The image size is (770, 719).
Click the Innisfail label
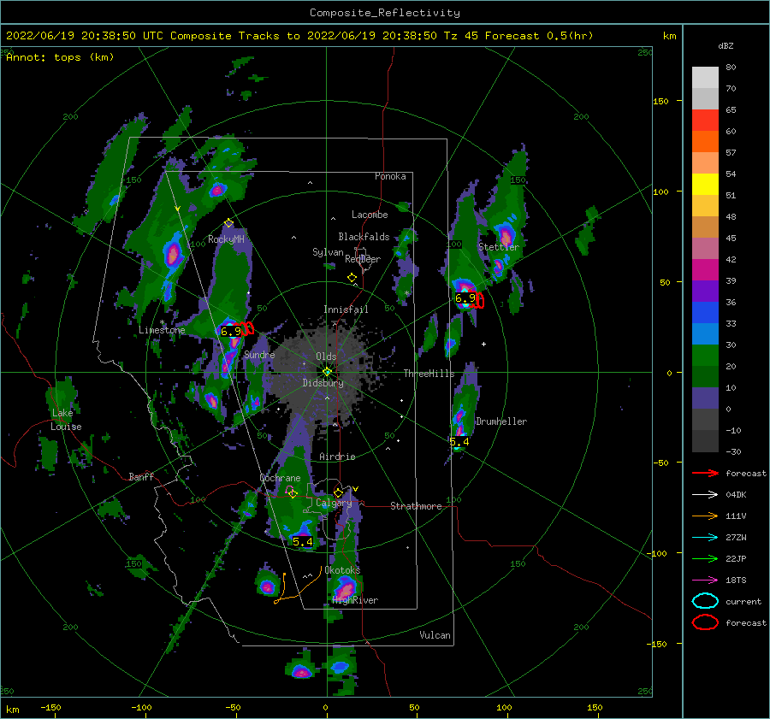coord(346,309)
